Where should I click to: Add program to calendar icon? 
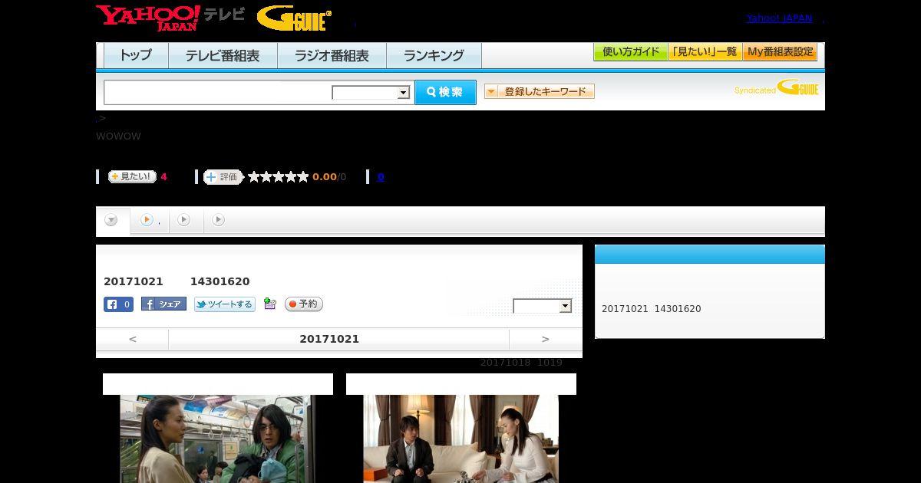[269, 304]
